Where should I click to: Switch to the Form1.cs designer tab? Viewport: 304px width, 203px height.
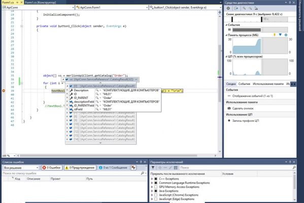click(x=41, y=3)
